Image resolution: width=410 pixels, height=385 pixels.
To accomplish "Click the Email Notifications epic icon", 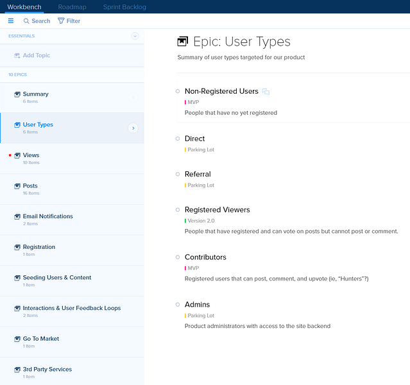I will tap(17, 217).
